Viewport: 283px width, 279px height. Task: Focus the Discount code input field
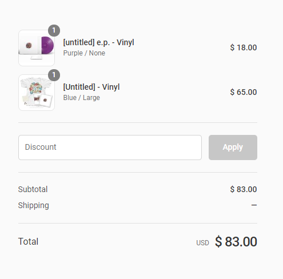(x=110, y=148)
